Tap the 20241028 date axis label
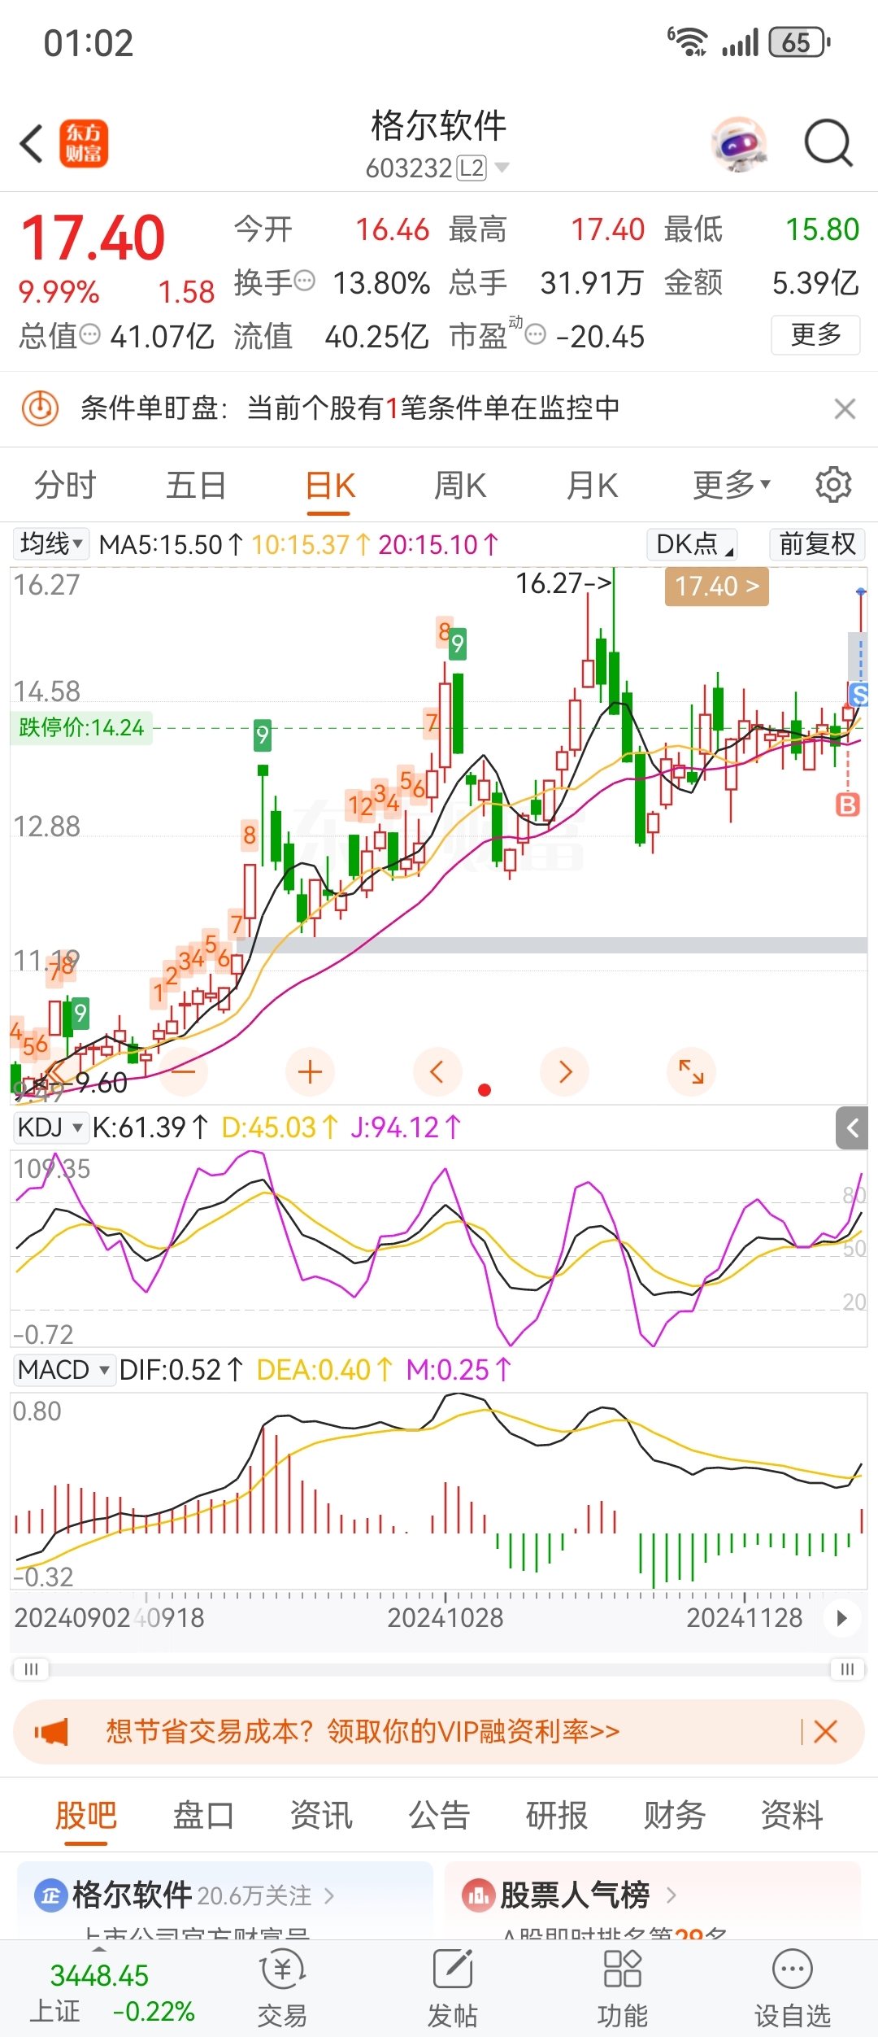The width and height of the screenshot is (878, 2037). 445,1618
